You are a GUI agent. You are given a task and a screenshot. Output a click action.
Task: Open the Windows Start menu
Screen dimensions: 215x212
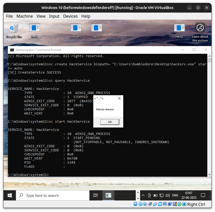(10, 195)
